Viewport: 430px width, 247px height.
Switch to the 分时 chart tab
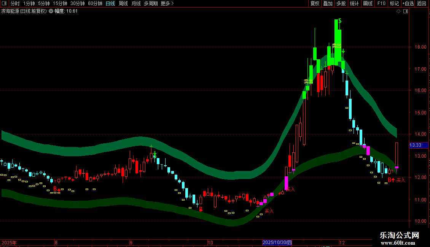coord(15,3)
